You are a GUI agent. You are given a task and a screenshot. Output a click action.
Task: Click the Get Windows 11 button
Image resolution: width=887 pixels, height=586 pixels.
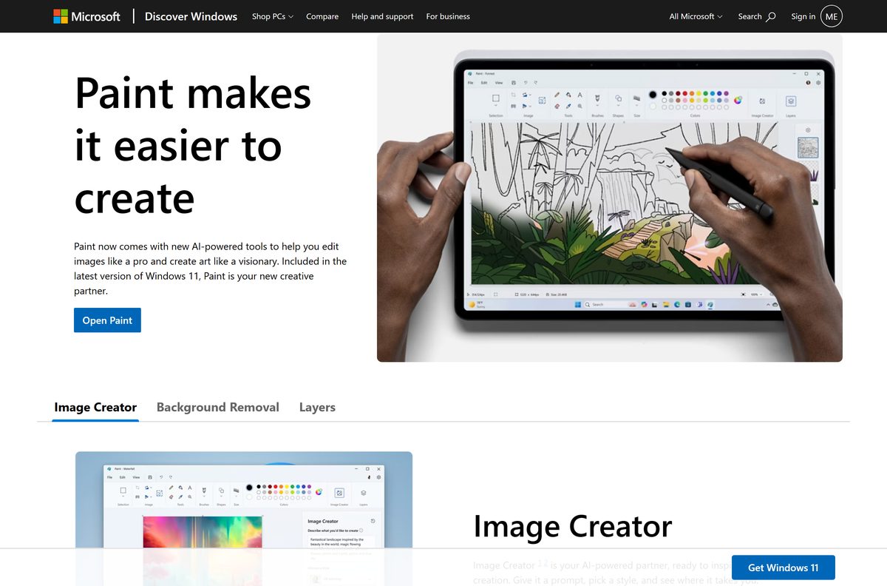coord(784,568)
